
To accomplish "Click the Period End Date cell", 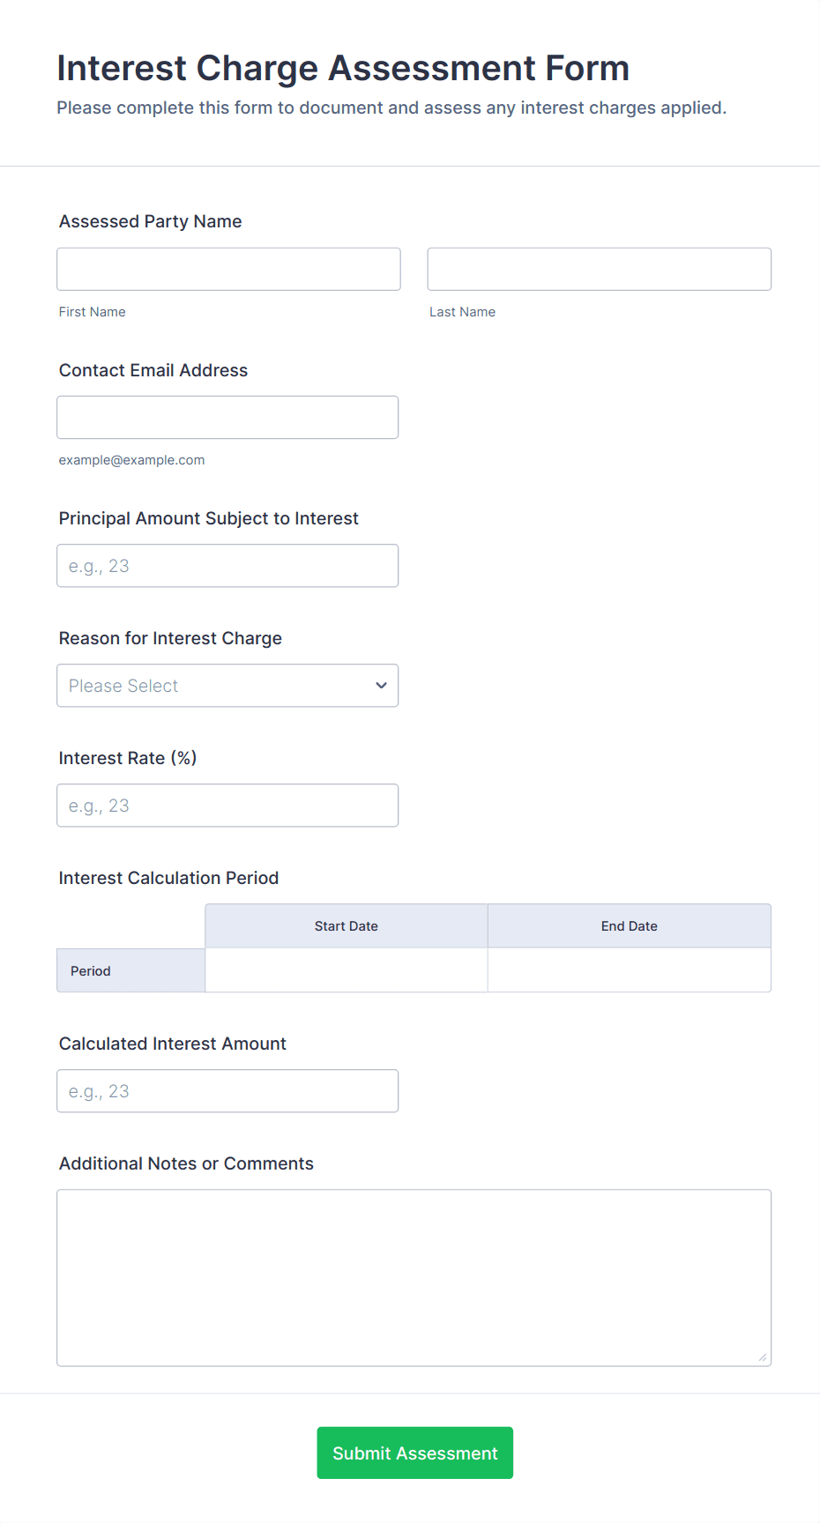I will pos(629,970).
